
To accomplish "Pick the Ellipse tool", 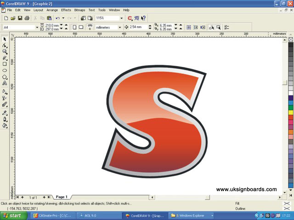I will (x=5, y=71).
